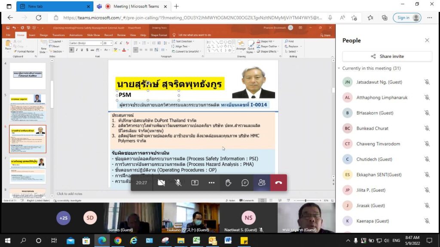Screen dimensions: 440x247
Task: Collapse the Currently in this meeting list
Action: point(338,69)
